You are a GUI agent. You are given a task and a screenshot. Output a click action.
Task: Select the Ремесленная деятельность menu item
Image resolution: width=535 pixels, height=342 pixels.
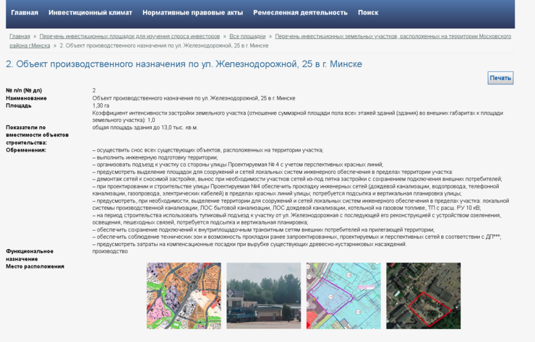[300, 13]
